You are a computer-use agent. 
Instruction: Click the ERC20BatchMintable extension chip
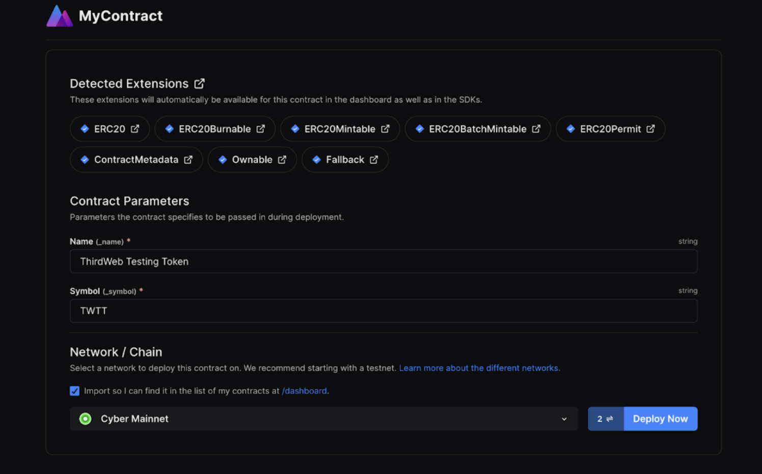click(x=478, y=129)
